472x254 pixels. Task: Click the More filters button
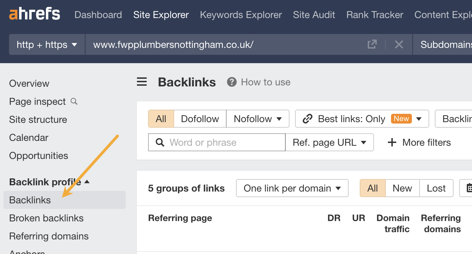(x=418, y=142)
